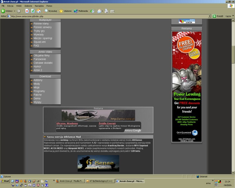Expand the Mail button dropdown arrow
Screen dimensions: 235x188
pos(103,11)
